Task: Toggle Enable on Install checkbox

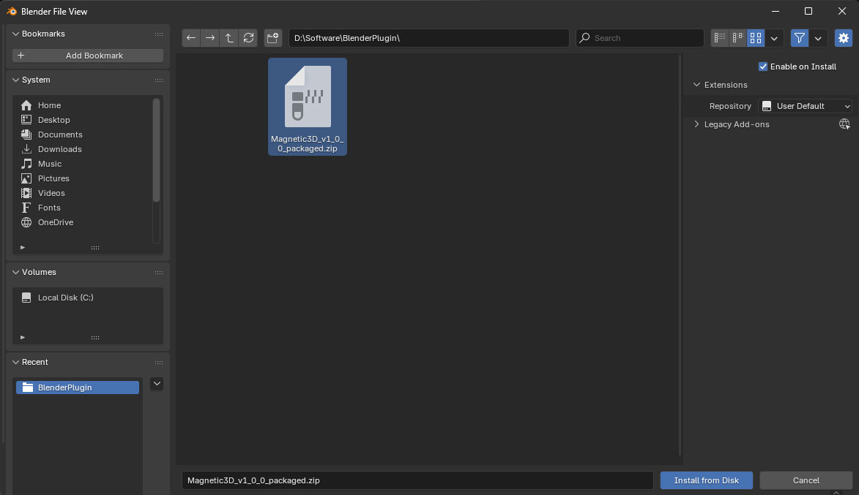Action: 762,67
